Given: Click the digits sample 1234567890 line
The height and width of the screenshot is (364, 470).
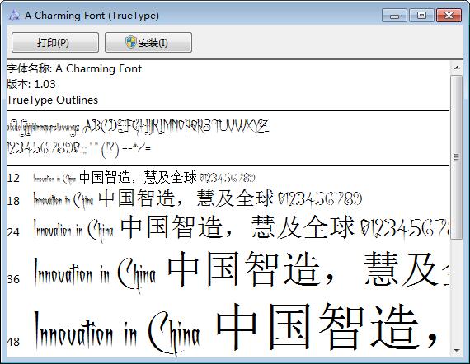Looking at the screenshot, I should click(78, 149).
